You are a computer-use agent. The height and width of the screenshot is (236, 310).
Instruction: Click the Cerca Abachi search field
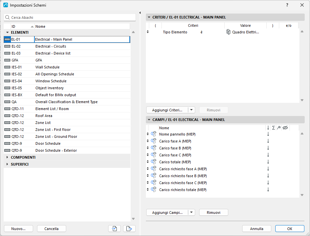click(70, 18)
